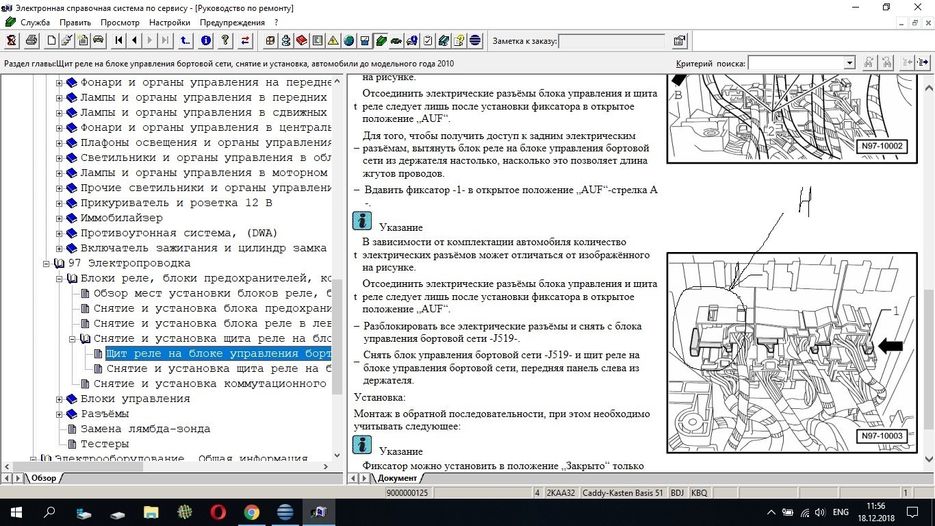This screenshot has height=526, width=935.
Task: Click the question mark help icon
Action: point(225,40)
